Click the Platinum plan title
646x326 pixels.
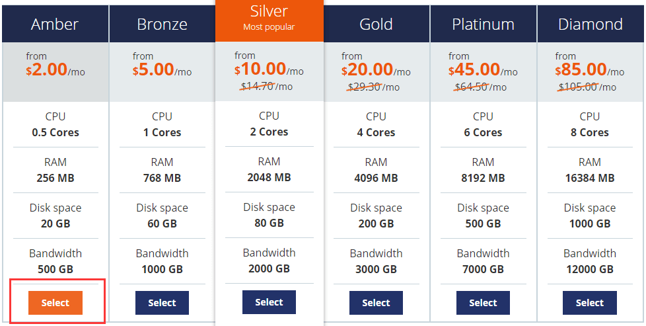point(483,24)
